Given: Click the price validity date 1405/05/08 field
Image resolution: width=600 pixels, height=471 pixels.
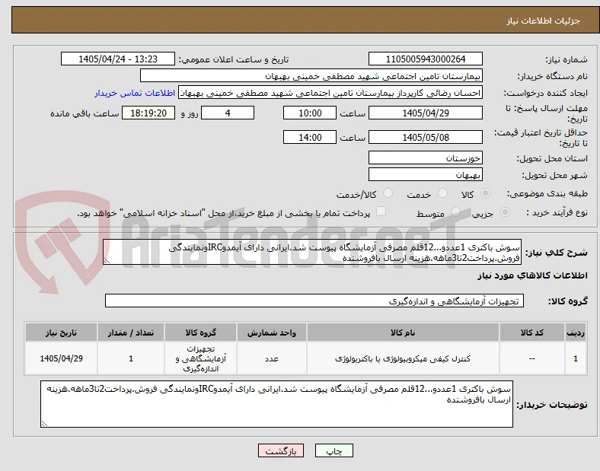Looking at the screenshot, I should [x=425, y=137].
